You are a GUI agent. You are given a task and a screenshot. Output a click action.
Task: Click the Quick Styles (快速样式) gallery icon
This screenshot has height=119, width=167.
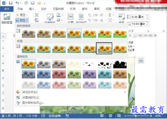50,17
